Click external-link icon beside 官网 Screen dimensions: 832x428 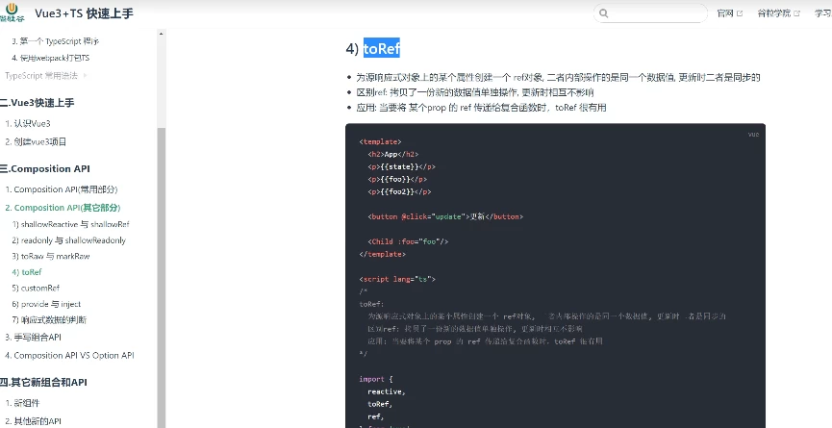(x=739, y=13)
